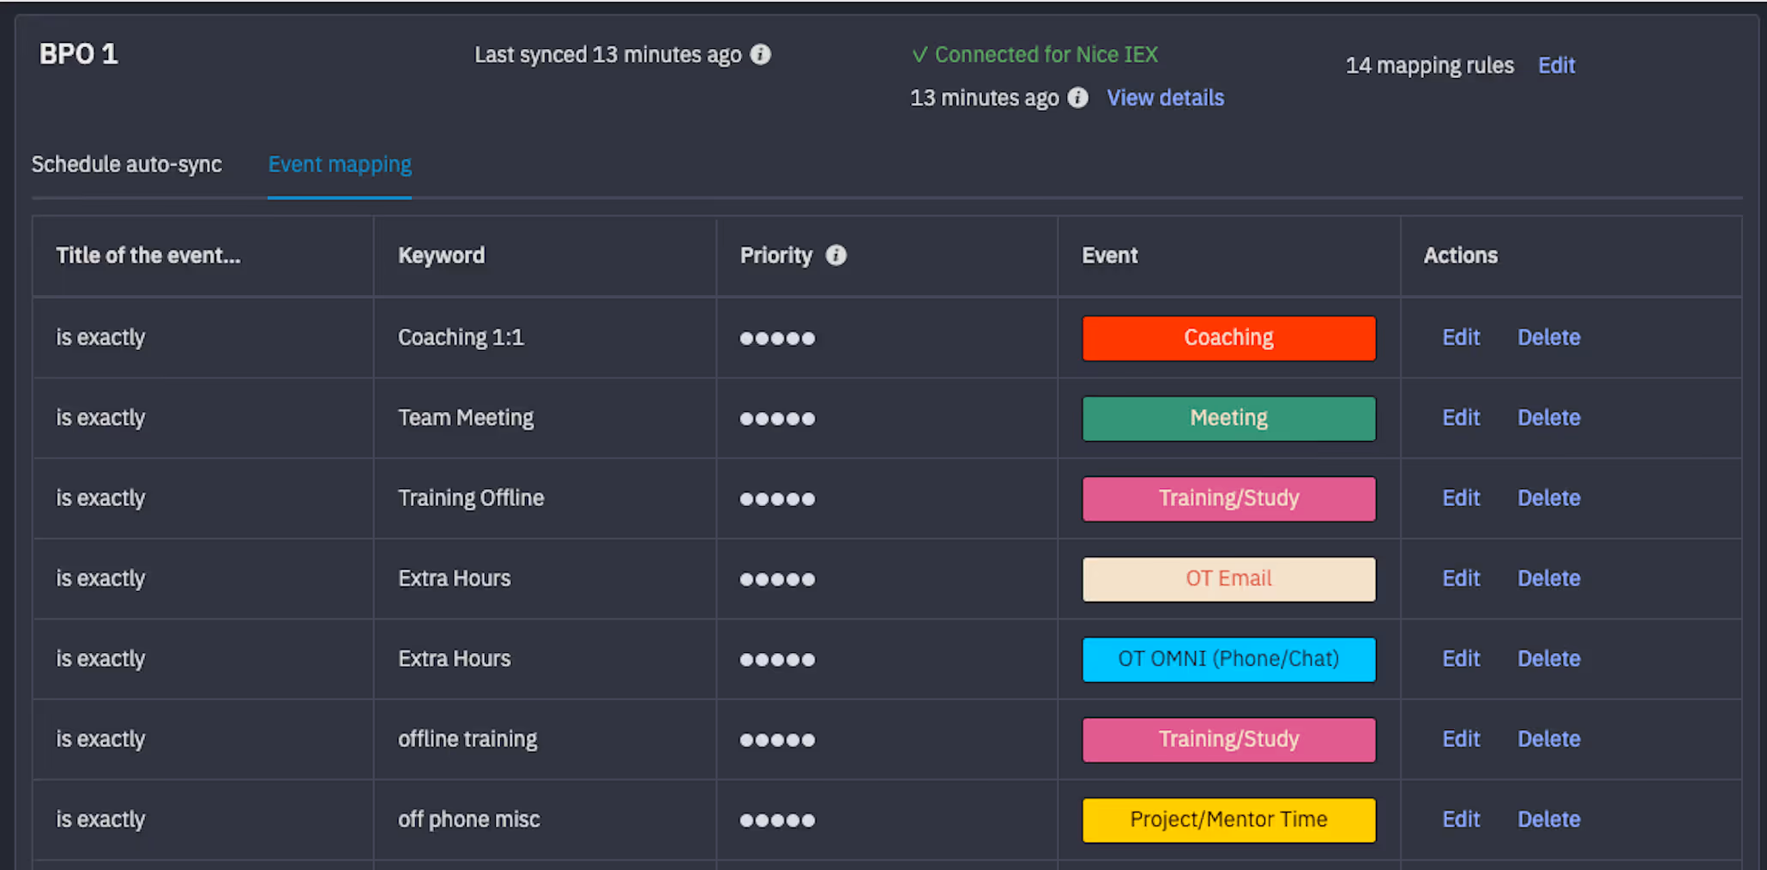This screenshot has width=1767, height=870.
Task: Delete the OT OMNI (Phone/Chat) rule
Action: coord(1549,659)
